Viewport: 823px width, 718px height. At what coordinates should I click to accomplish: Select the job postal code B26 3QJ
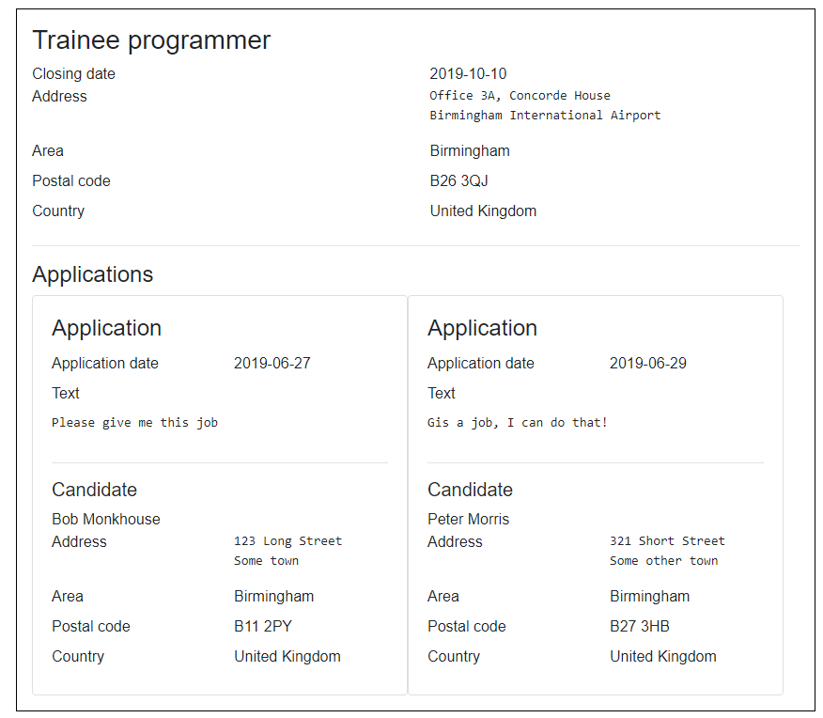(x=458, y=180)
